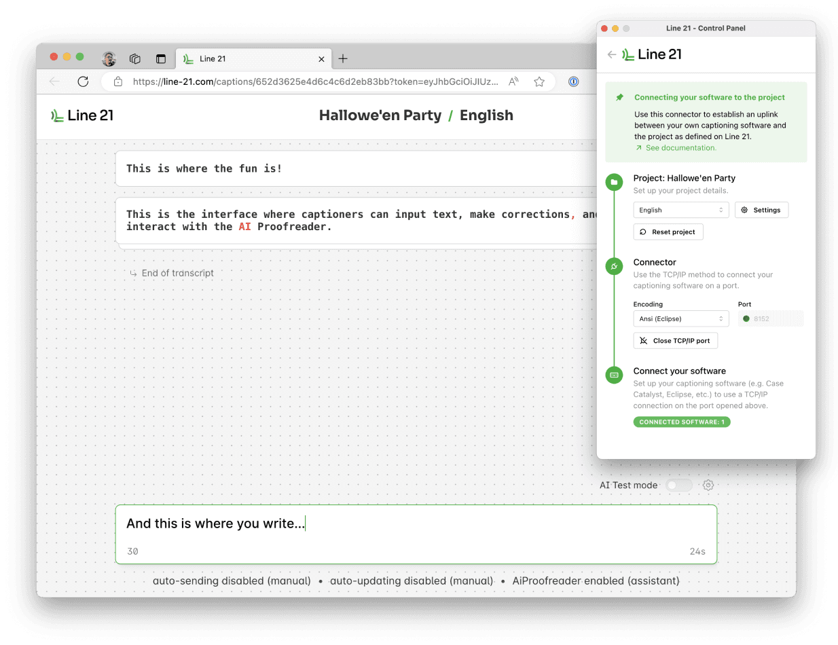Screen dimensions: 838x645
Task: Click the Line 21 - Control Panel title bar
Action: 706,28
